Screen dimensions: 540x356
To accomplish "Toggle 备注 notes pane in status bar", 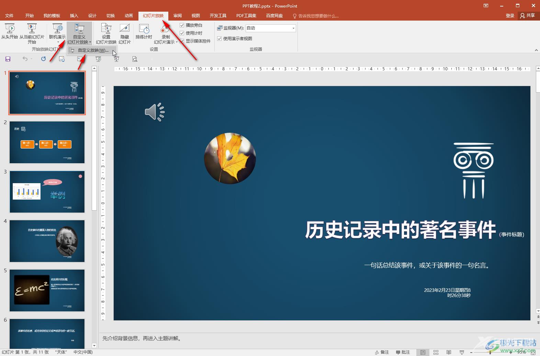I will tap(382, 352).
